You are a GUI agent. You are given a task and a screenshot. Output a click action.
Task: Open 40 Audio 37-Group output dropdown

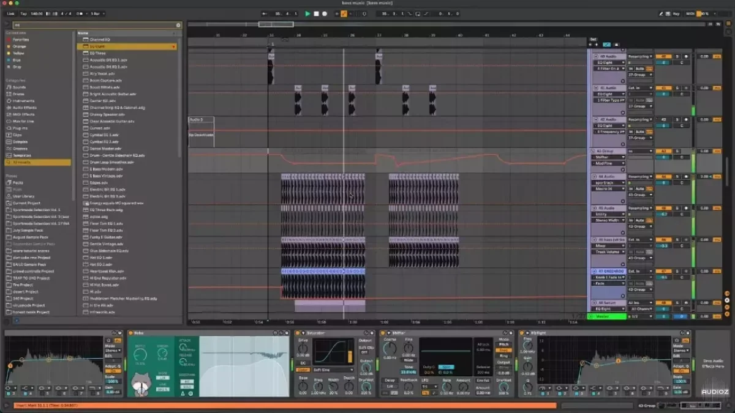tap(640, 75)
